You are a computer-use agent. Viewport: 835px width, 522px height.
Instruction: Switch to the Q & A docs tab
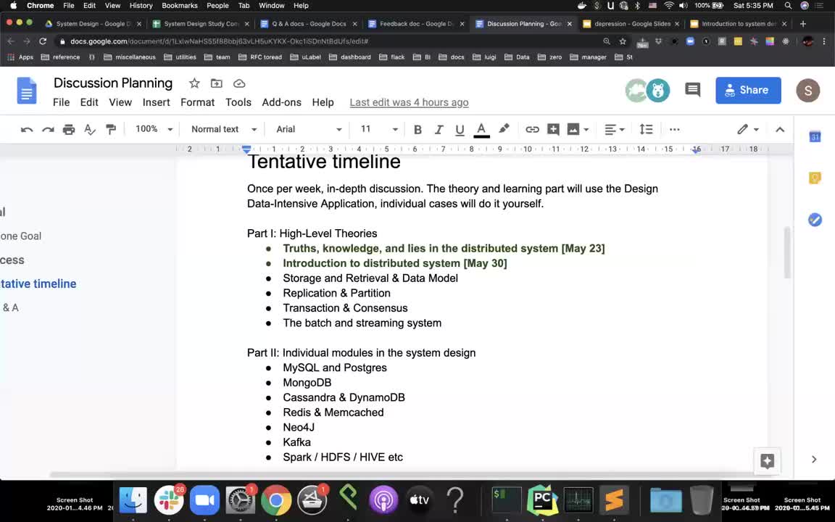click(x=308, y=24)
